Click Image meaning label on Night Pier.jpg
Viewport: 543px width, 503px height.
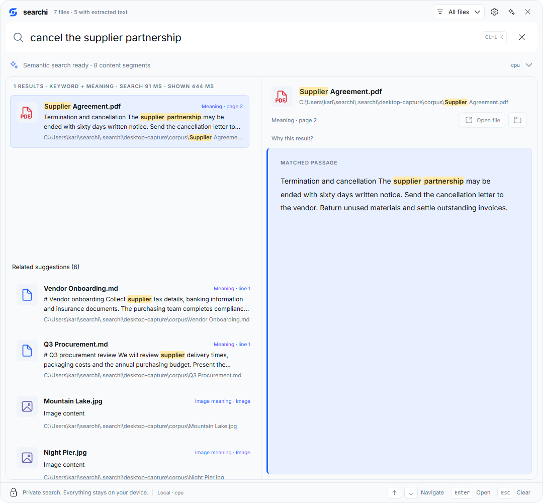coord(223,452)
